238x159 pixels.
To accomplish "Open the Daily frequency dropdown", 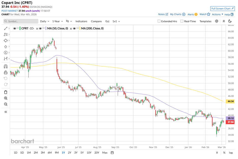I will tap(44, 21).
